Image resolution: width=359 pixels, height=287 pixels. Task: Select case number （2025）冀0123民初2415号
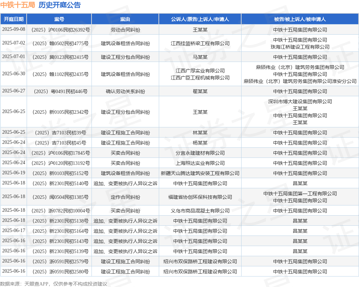[60, 57]
